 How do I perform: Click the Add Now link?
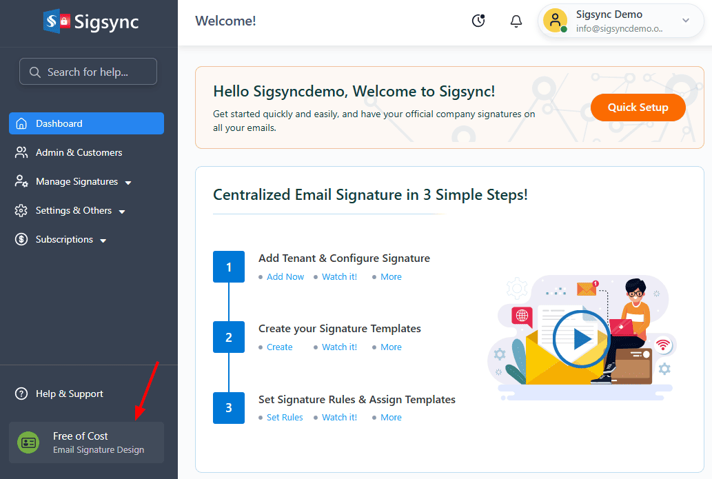tap(285, 277)
